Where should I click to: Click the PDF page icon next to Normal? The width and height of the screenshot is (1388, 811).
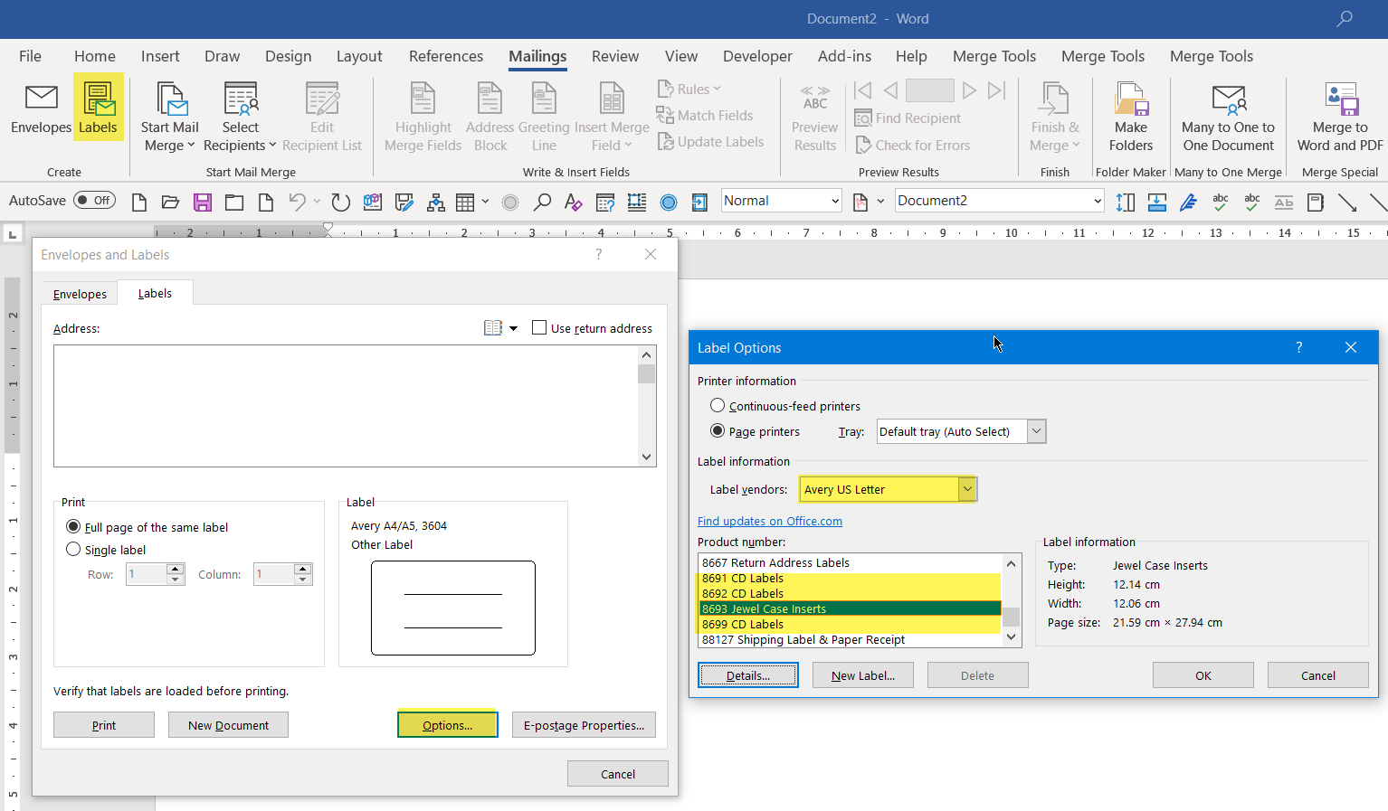click(x=860, y=202)
